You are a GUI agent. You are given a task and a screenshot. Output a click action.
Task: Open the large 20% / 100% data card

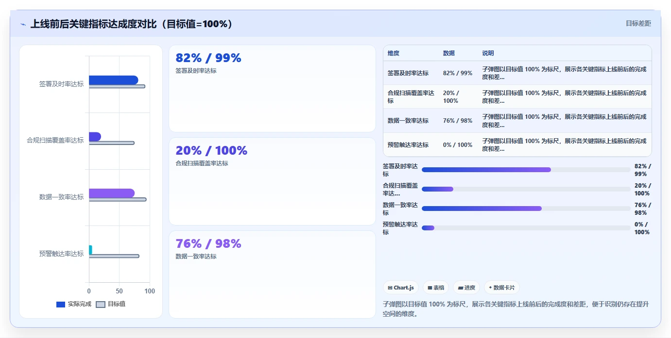(272, 181)
